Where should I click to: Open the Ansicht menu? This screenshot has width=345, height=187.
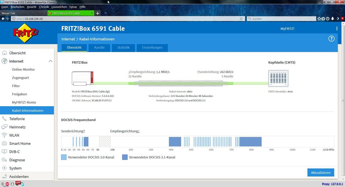[32, 7]
